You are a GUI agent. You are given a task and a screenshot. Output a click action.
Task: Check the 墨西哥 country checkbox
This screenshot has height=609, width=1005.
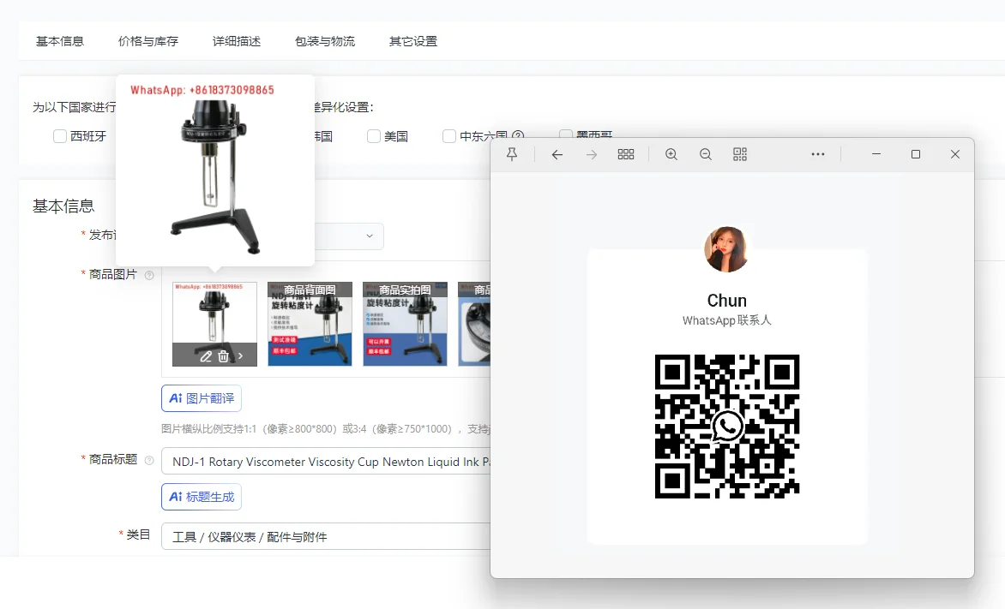point(565,135)
